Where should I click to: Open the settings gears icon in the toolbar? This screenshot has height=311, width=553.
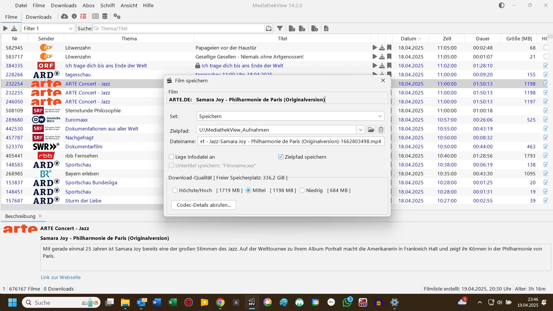tap(117, 16)
